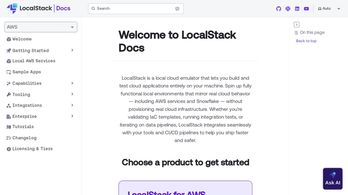Click the Licensing & Tiers dollar icon

click(9, 149)
